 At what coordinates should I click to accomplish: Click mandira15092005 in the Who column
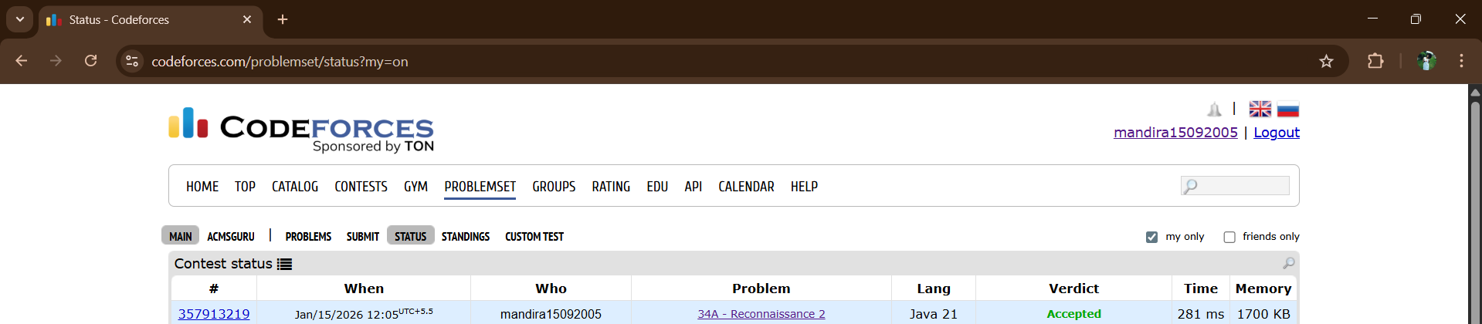[551, 314]
